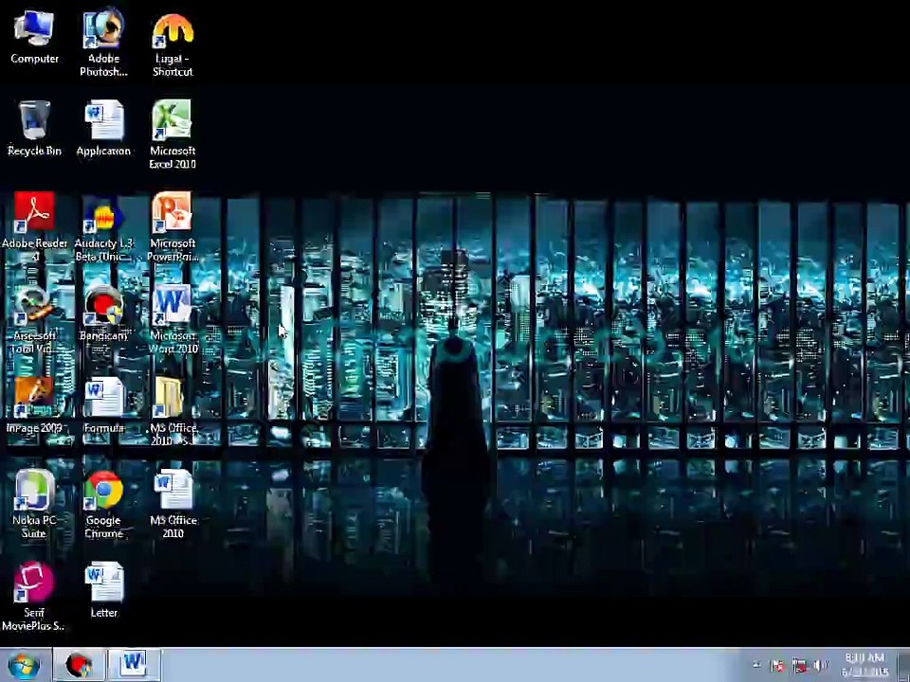Switch to Bandicam in the taskbar
The height and width of the screenshot is (682, 910).
(79, 665)
